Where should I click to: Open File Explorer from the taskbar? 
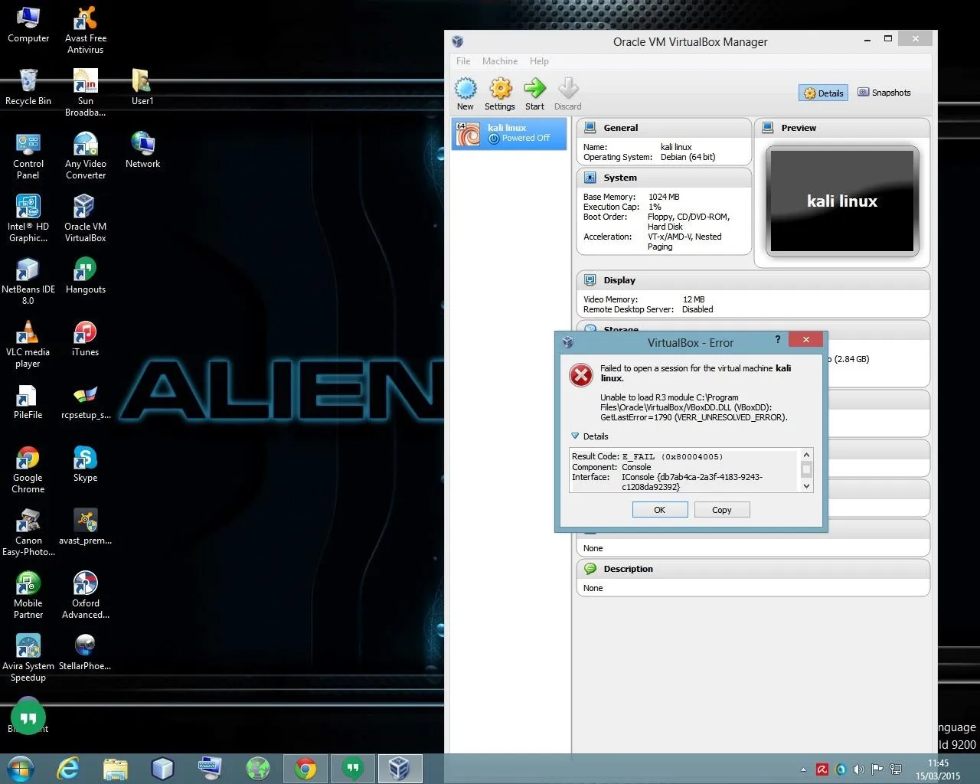point(115,768)
